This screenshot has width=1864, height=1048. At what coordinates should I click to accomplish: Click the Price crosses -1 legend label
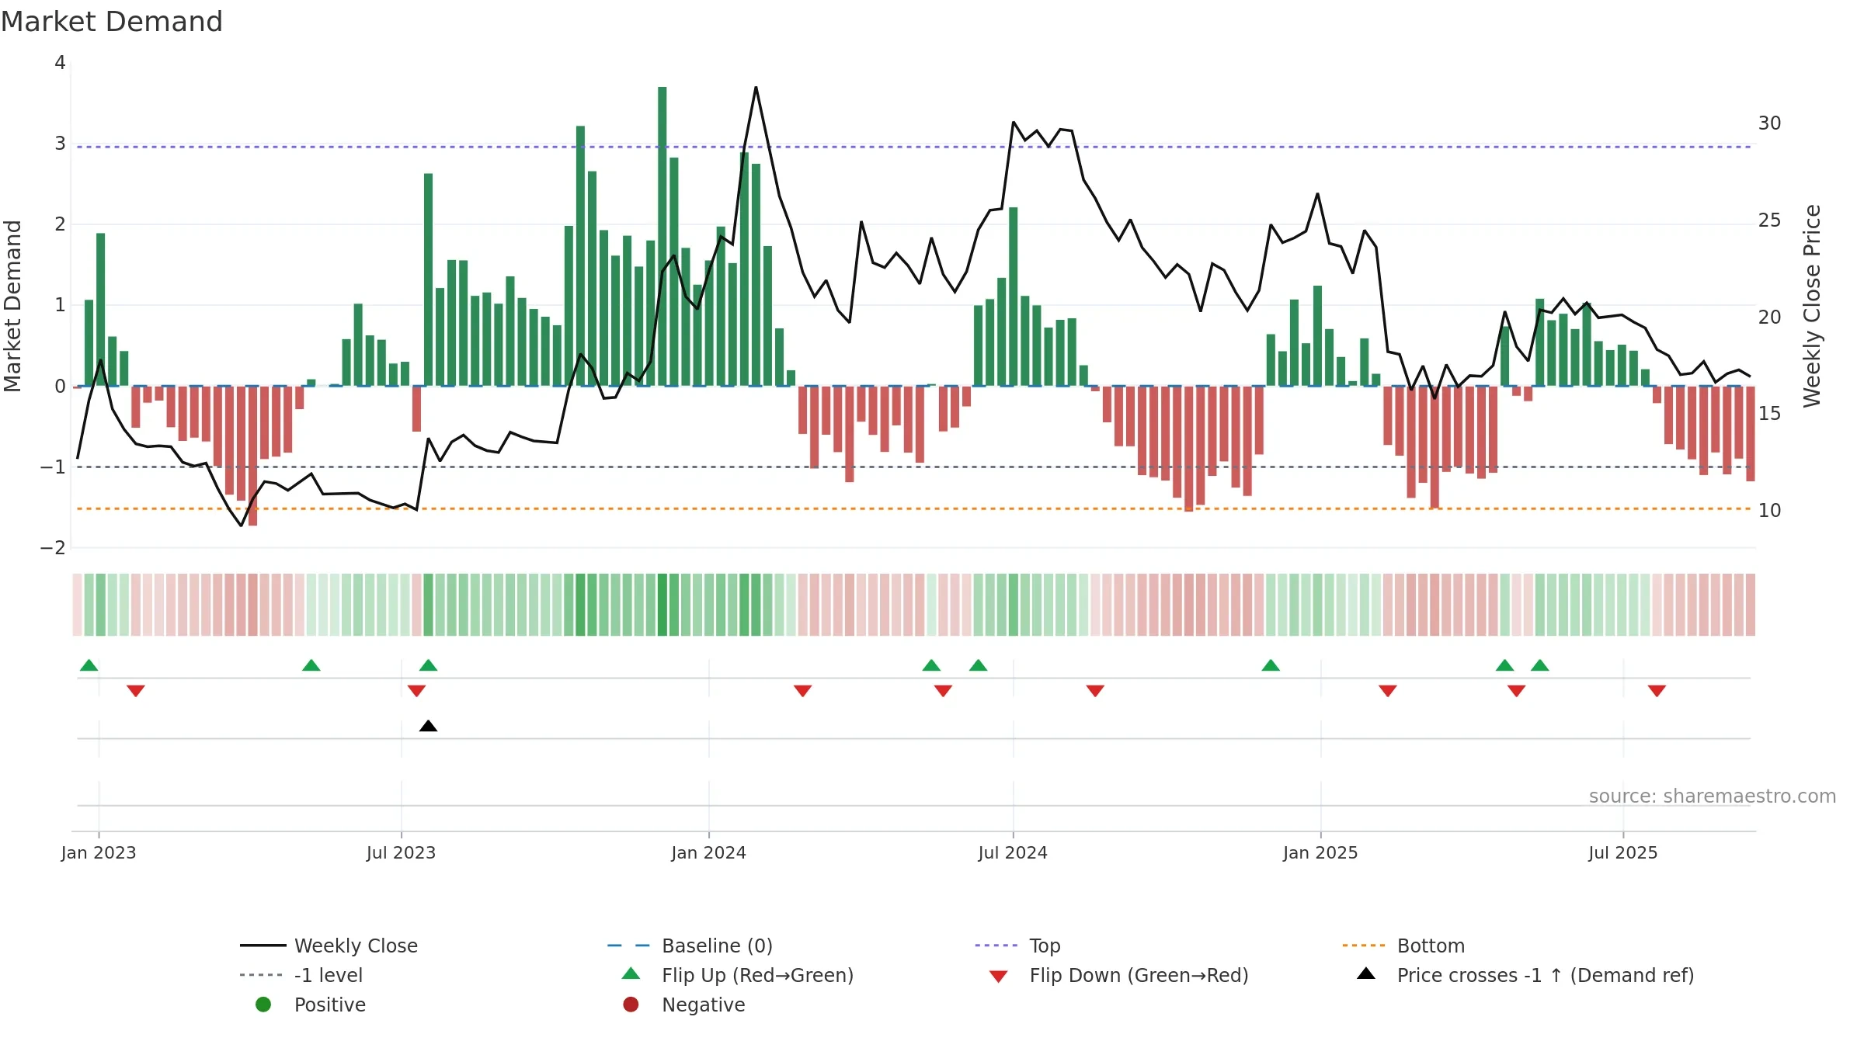click(x=1546, y=975)
